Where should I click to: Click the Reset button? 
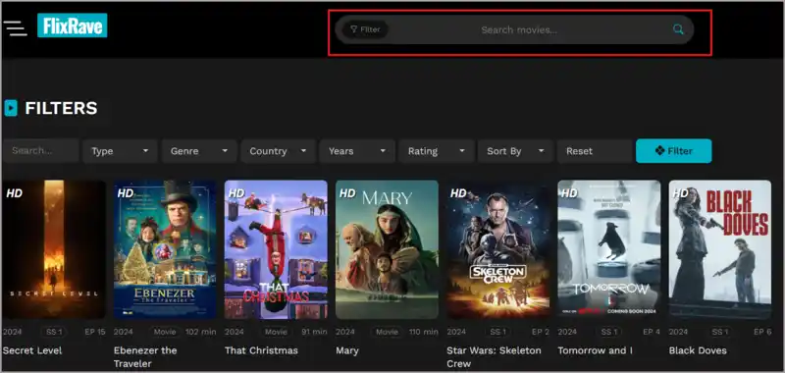(595, 151)
